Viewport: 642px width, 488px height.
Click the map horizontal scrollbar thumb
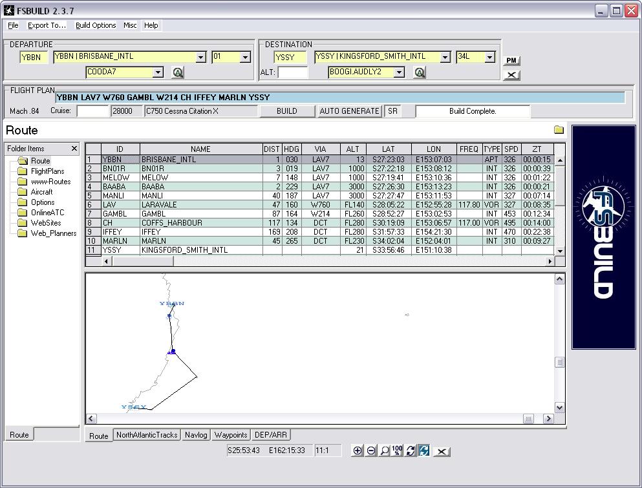(x=528, y=418)
